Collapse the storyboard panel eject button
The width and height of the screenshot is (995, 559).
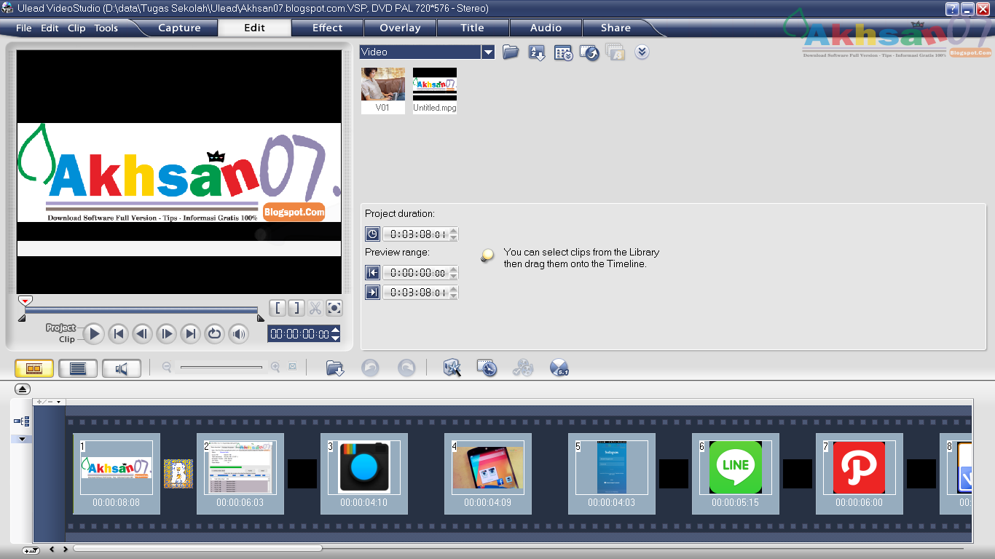coord(22,389)
